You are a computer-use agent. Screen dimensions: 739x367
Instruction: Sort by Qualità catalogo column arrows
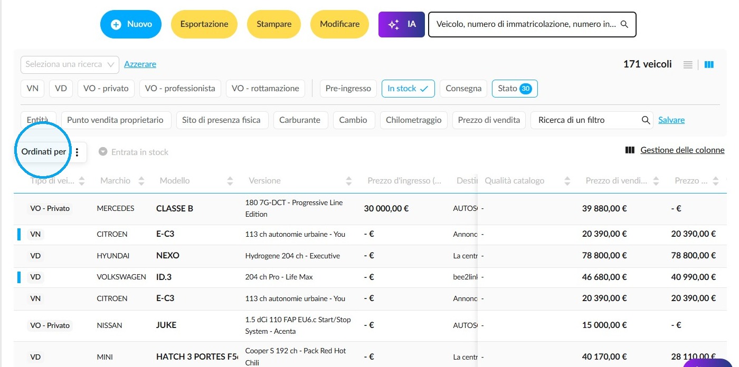click(x=567, y=181)
